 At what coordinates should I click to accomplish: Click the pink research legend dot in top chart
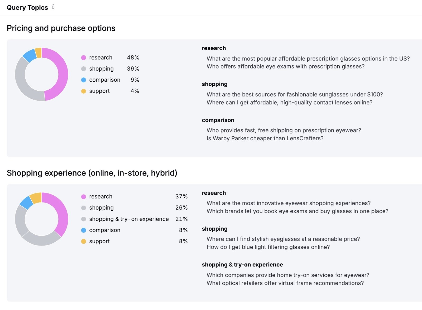(x=83, y=57)
